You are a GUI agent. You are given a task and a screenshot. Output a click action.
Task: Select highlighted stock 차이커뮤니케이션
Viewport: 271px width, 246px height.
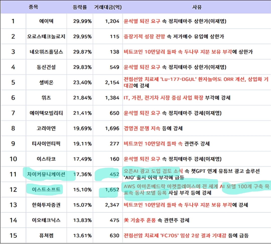coord(46,174)
